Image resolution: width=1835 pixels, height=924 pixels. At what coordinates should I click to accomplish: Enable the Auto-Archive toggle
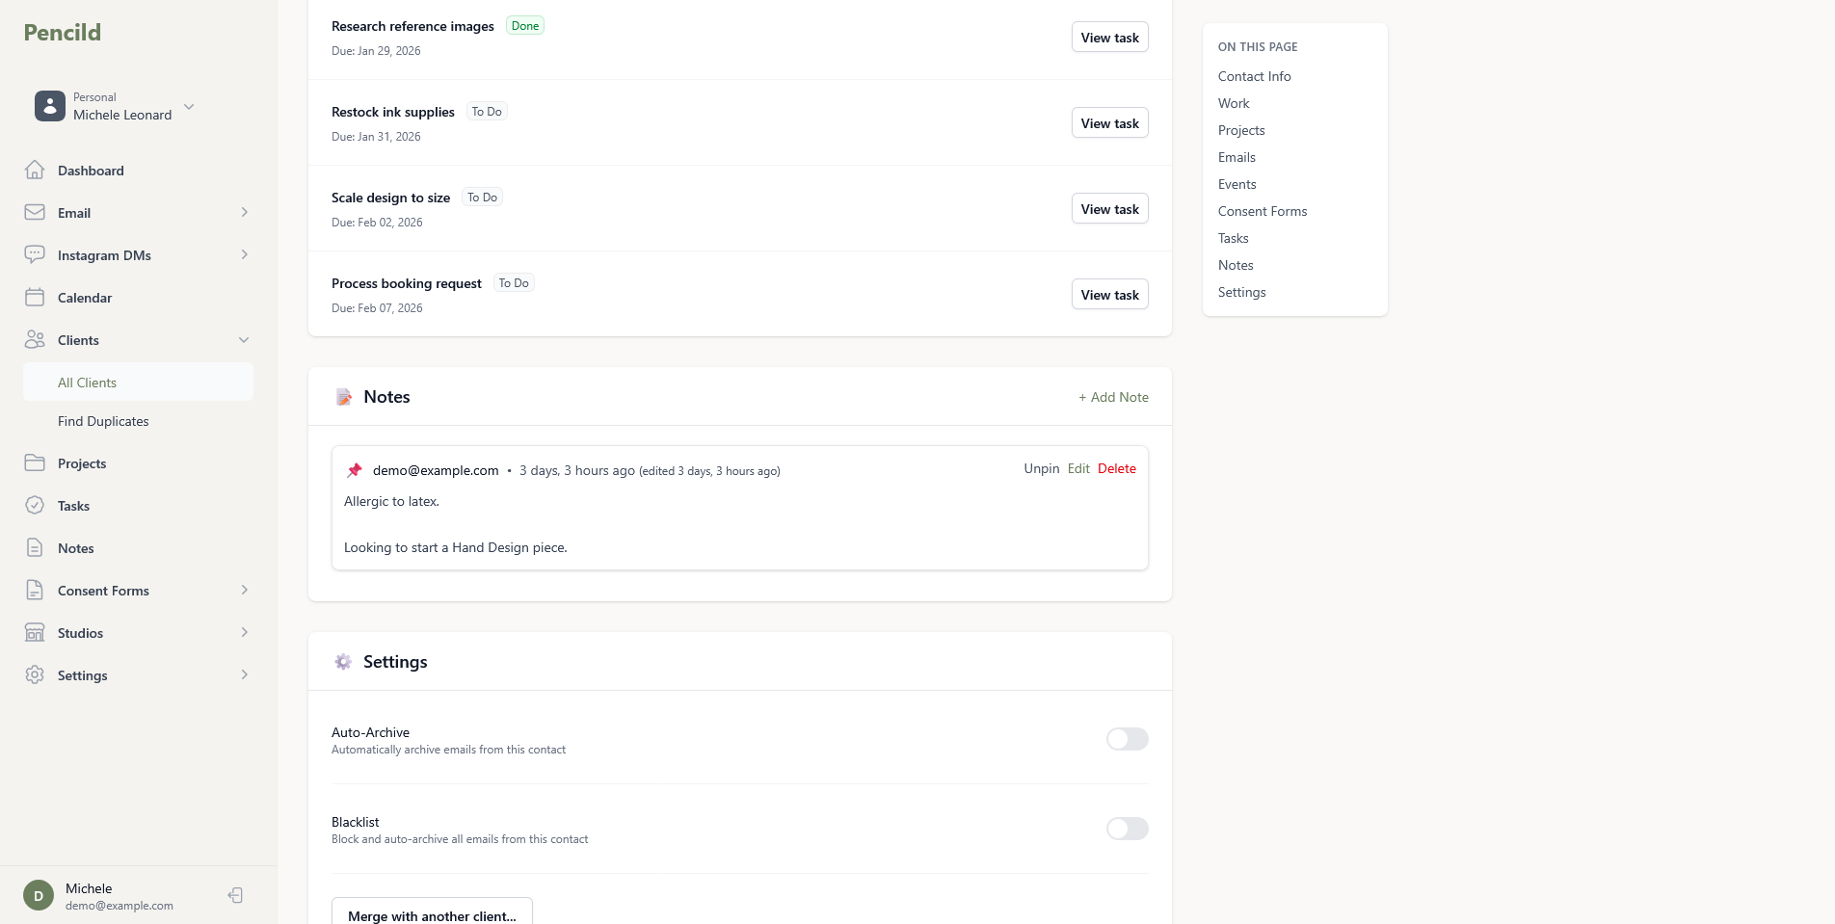(1127, 739)
